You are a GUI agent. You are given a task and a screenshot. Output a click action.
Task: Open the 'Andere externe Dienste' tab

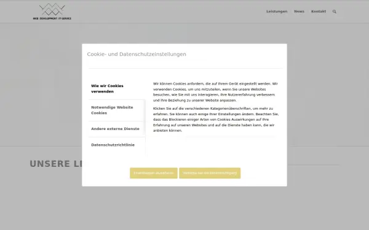(117, 129)
